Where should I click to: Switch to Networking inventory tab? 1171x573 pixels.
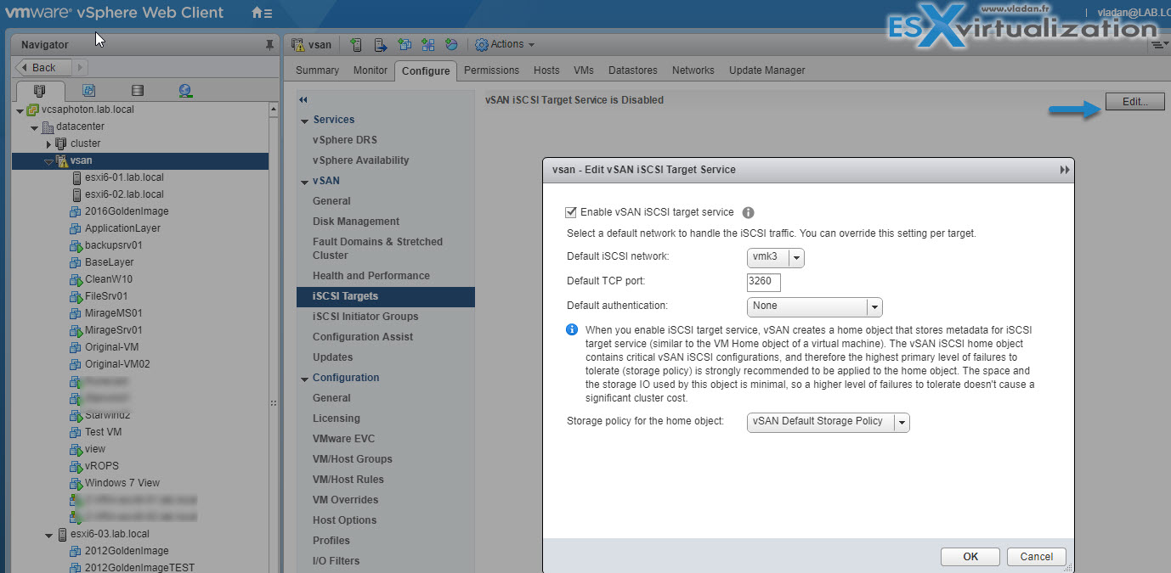(x=185, y=91)
